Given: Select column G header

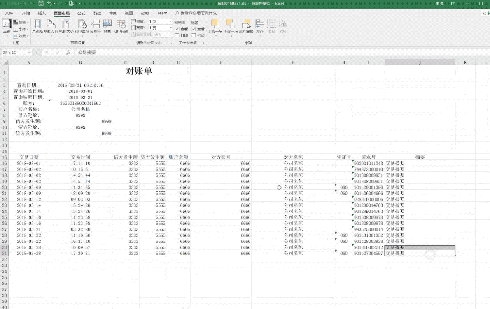Looking at the screenshot, I should click(293, 62).
